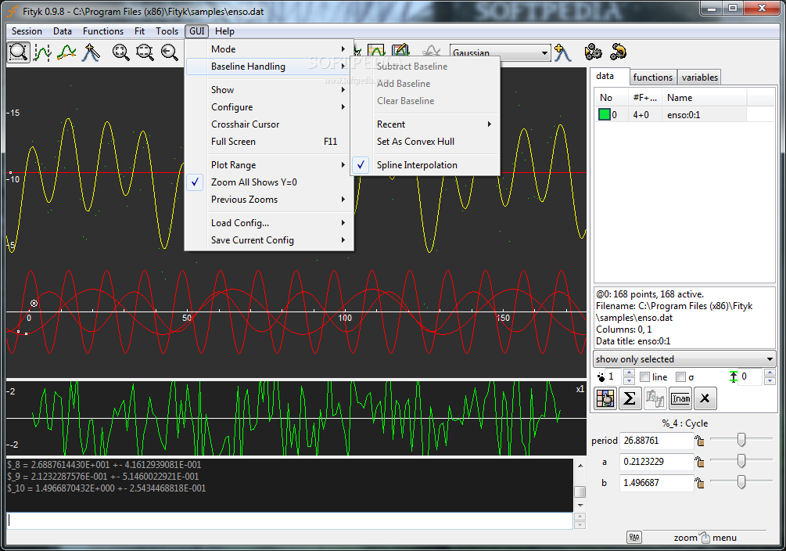Click the green dataset color swatch
This screenshot has height=551, width=786.
(605, 115)
